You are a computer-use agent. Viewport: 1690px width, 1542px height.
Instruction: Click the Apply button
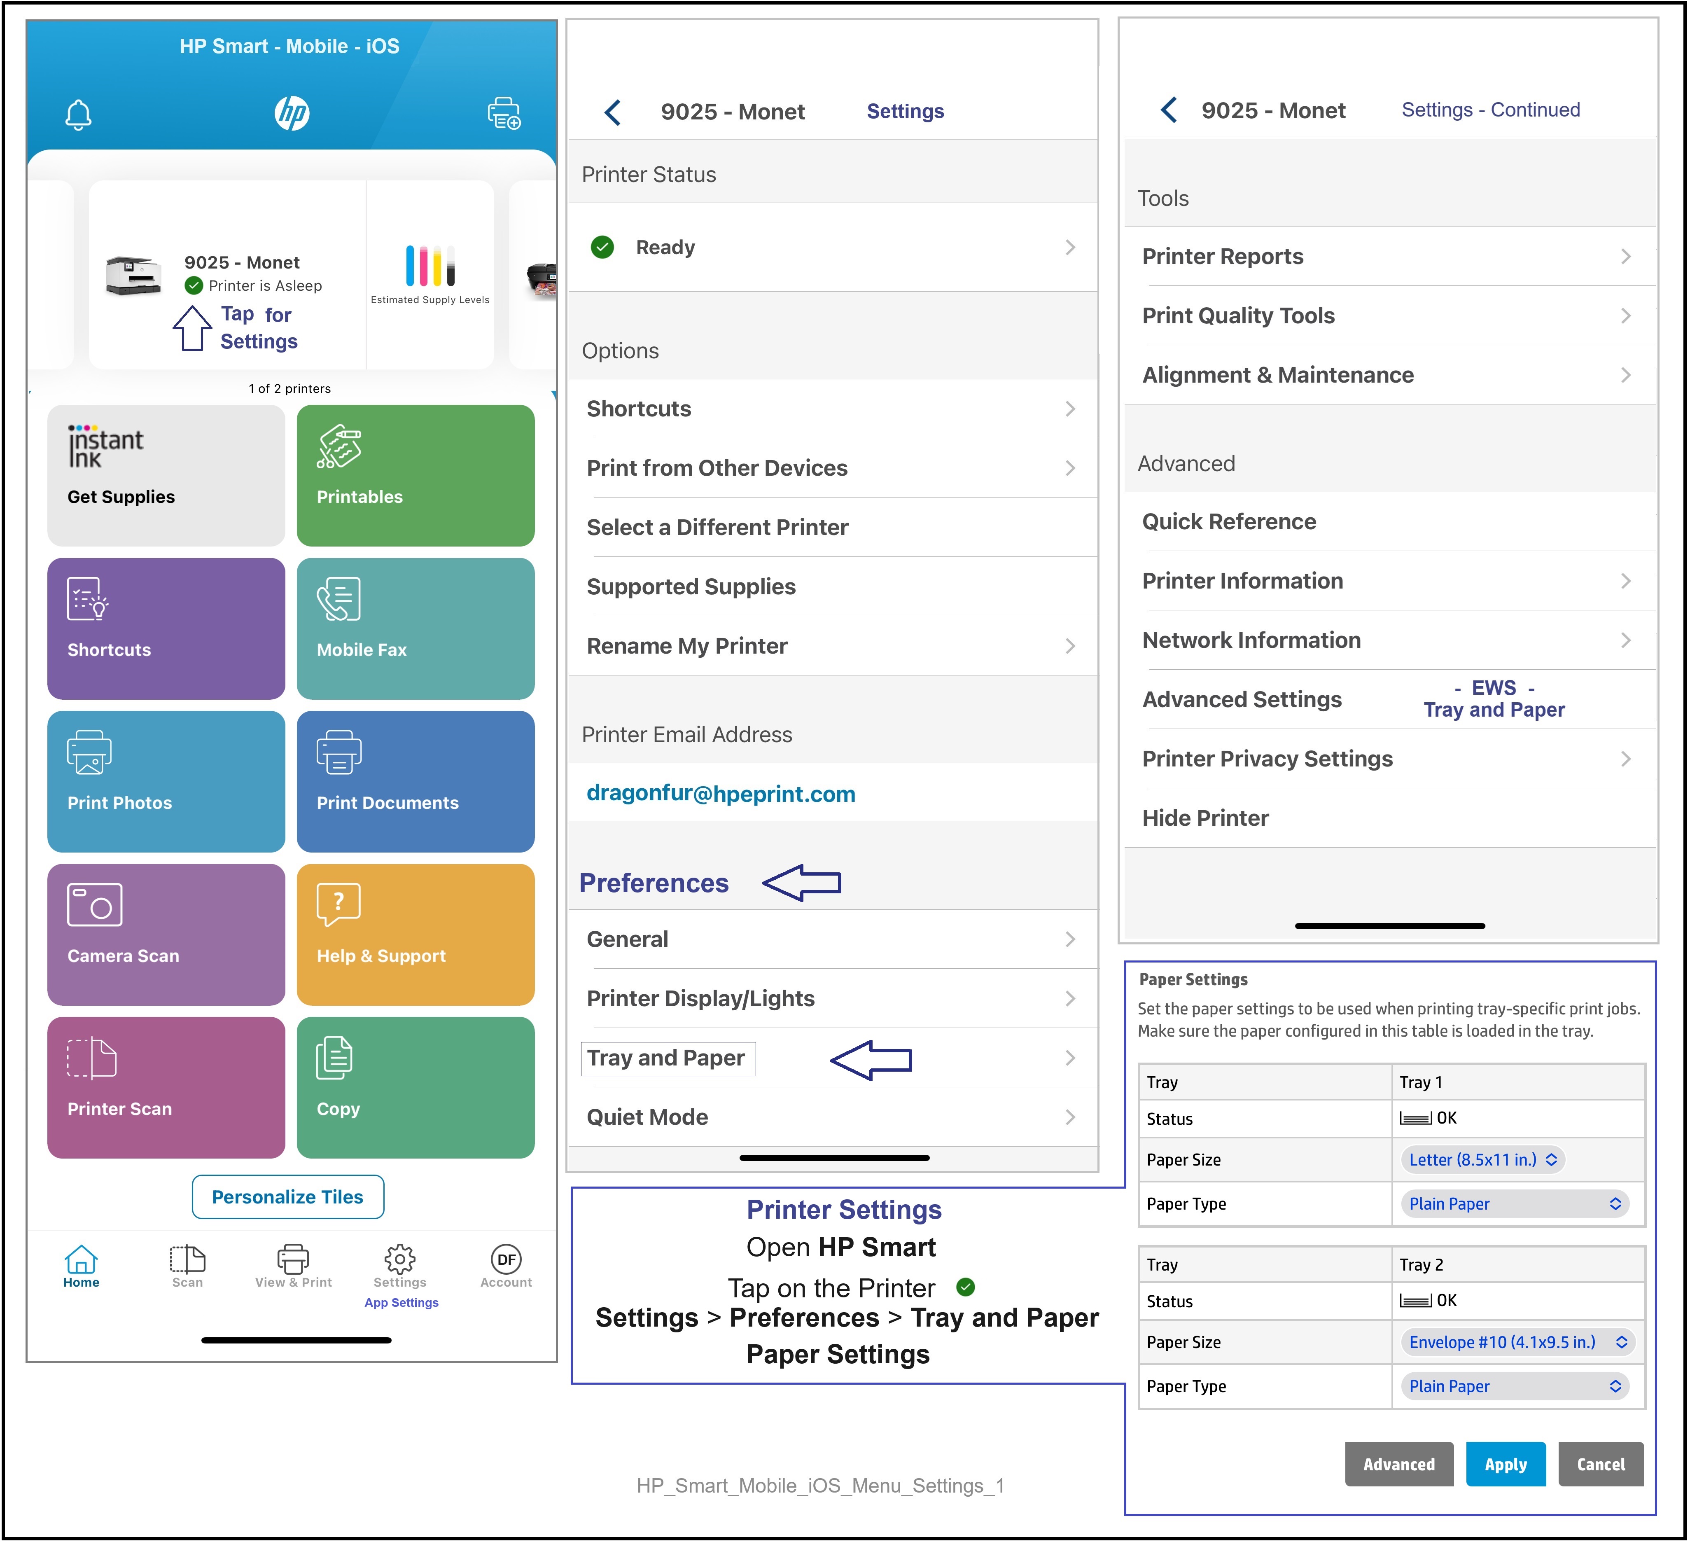click(1506, 1464)
